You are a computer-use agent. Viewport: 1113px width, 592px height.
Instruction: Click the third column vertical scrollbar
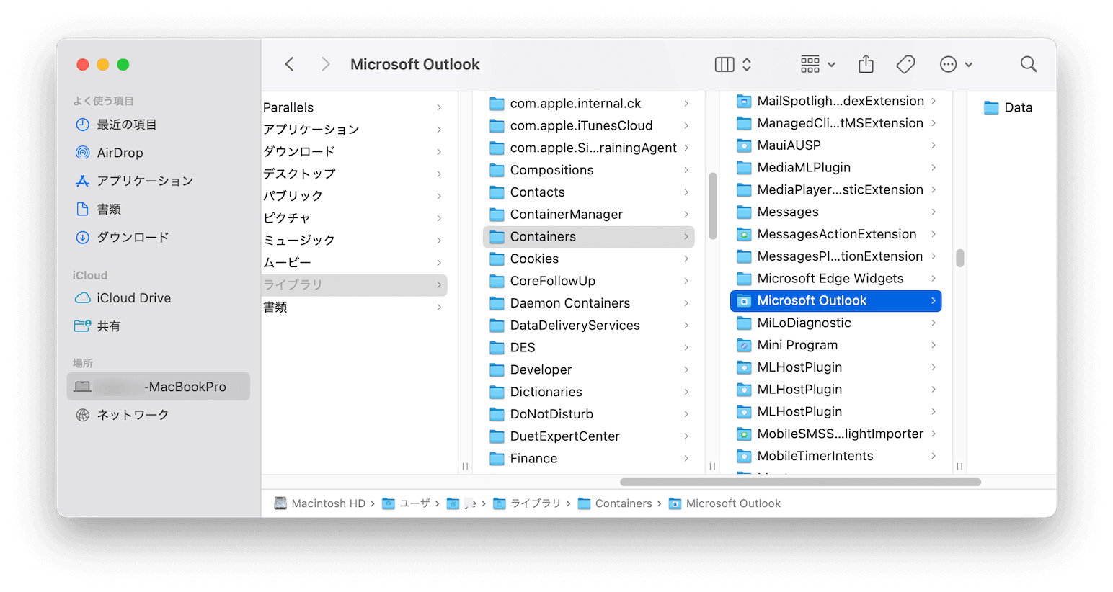coord(960,259)
